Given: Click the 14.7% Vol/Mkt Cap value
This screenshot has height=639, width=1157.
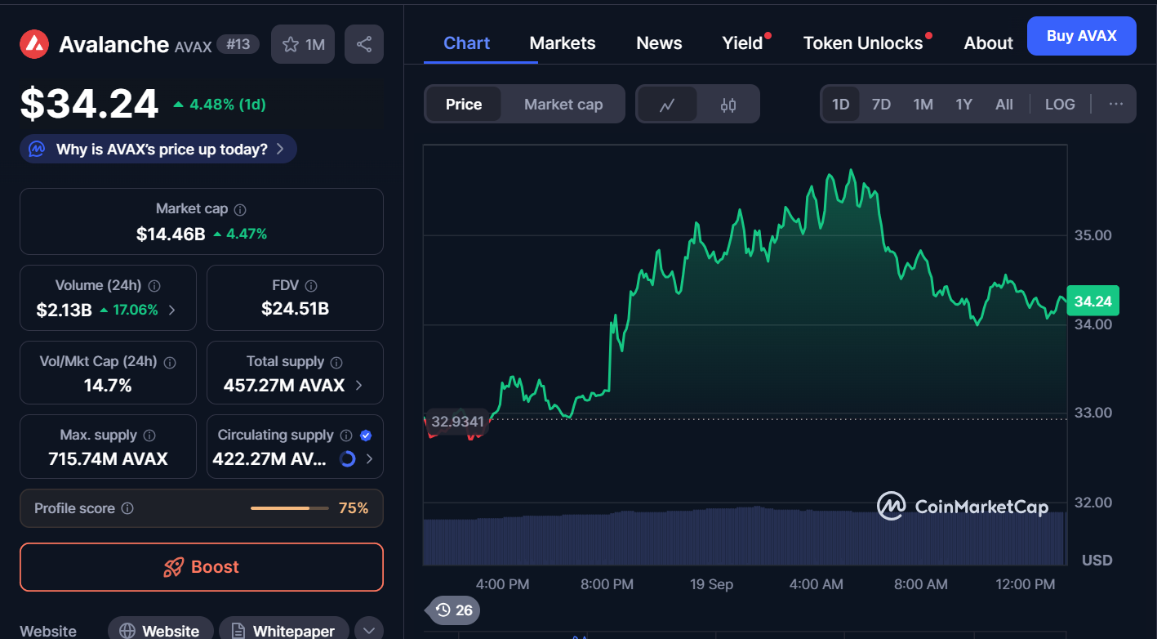Looking at the screenshot, I should click(108, 385).
